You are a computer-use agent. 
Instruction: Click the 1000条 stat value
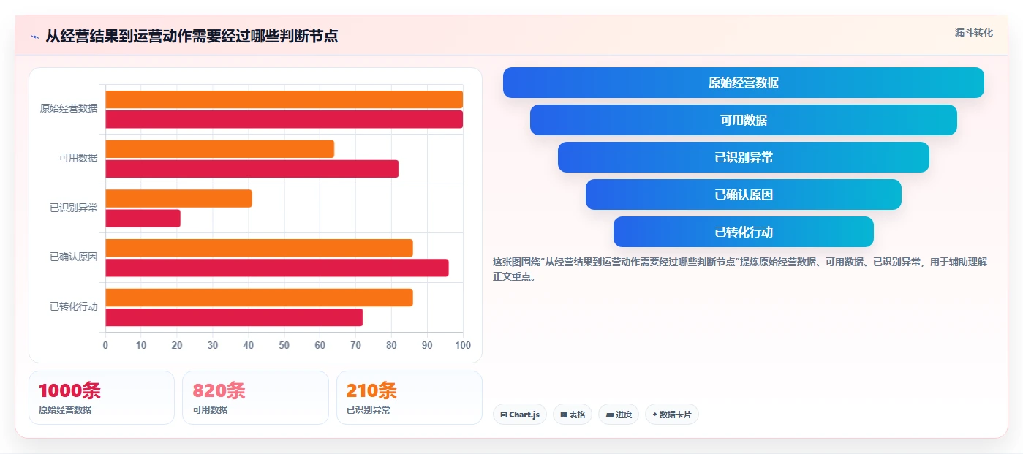coord(69,390)
